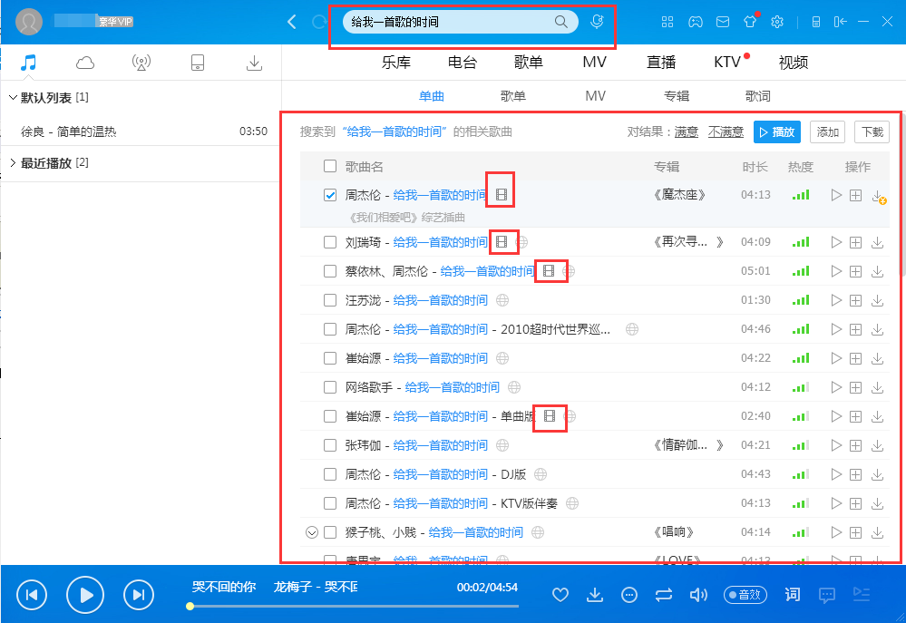Screen dimensions: 906x623
Task: Check the 刘瑞琦 song checkbox
Action: pyautogui.click(x=331, y=242)
